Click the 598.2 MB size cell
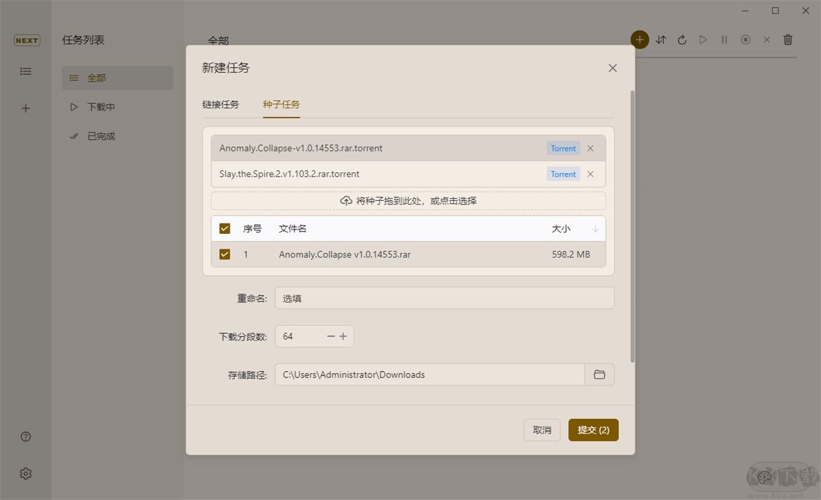821x500 pixels. coord(571,254)
